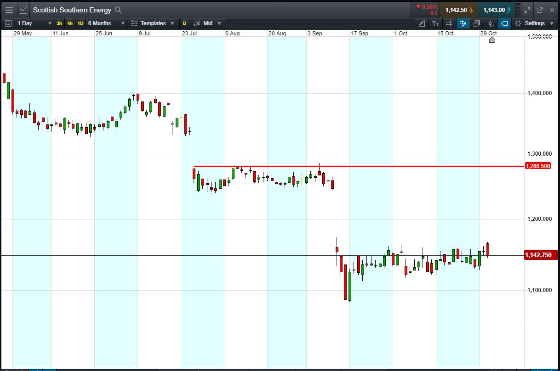Viewport: 560px width, 371px height.
Task: Click the 1,200.000 price axis label
Action: click(x=540, y=219)
